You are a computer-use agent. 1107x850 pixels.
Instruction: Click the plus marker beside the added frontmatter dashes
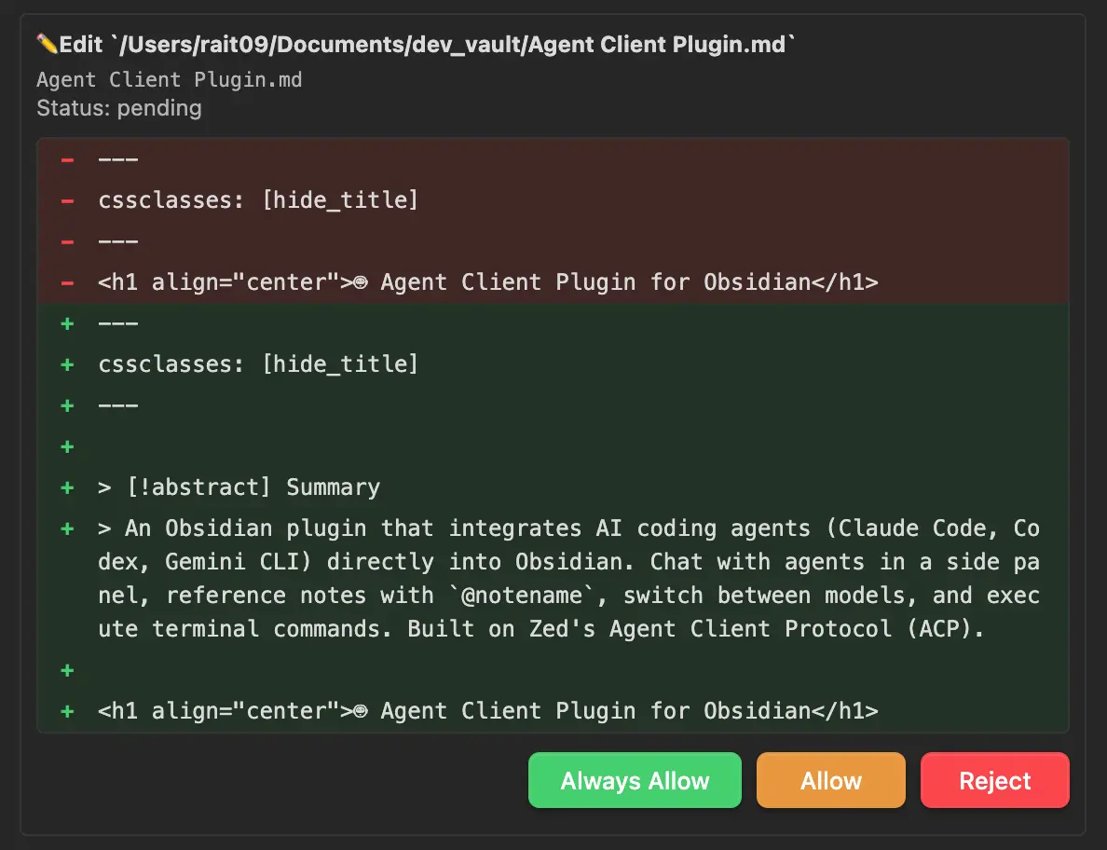[x=66, y=322]
